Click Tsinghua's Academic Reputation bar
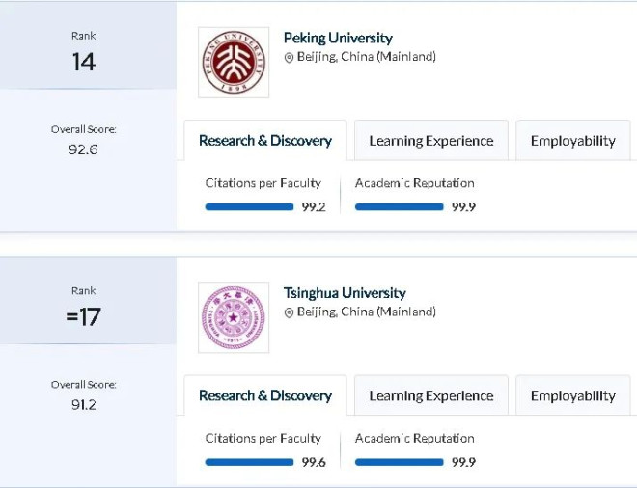This screenshot has height=488, width=637. pyautogui.click(x=399, y=462)
